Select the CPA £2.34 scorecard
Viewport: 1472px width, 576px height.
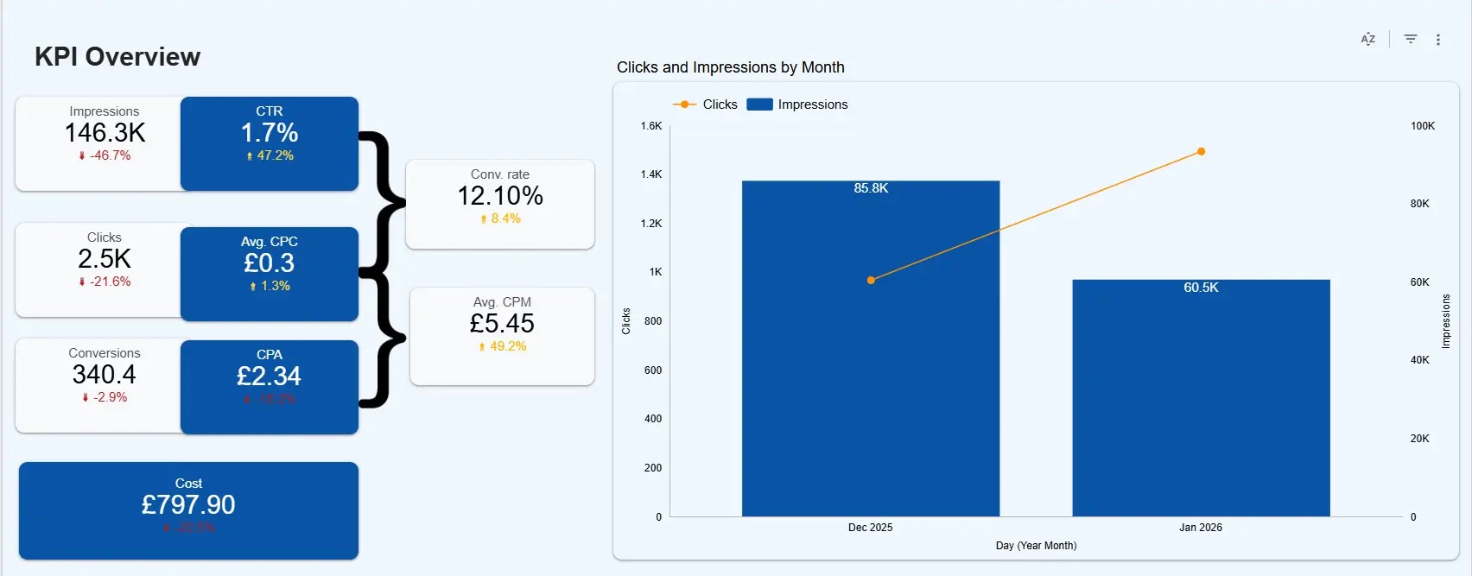(x=269, y=386)
